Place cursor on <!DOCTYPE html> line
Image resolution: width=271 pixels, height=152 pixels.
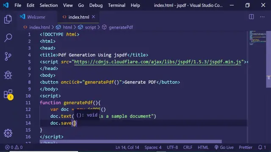(x=59, y=35)
